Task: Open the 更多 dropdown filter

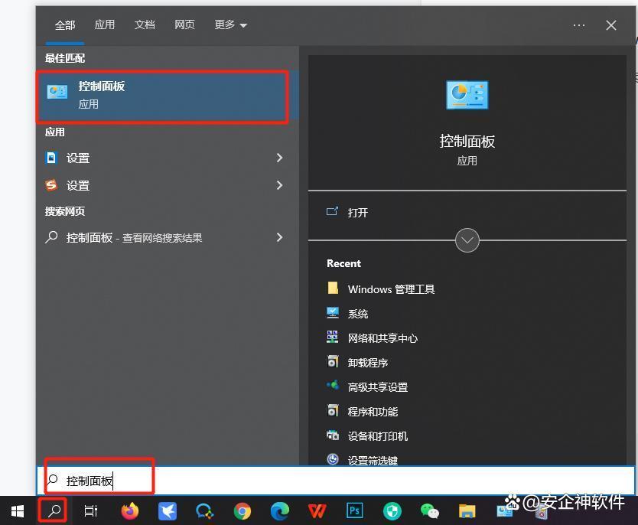Action: tap(231, 24)
